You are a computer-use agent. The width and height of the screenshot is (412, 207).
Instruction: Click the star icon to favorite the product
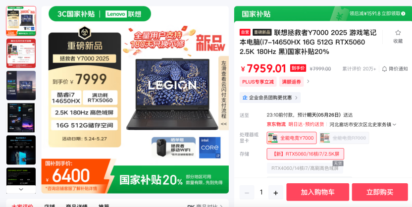pyautogui.click(x=398, y=33)
